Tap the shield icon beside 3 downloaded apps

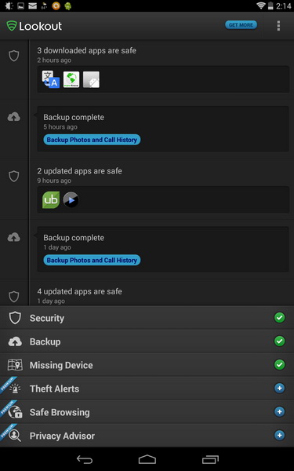click(14, 56)
